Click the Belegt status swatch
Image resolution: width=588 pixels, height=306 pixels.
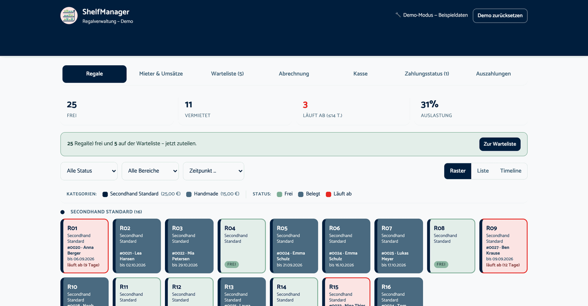[x=301, y=194]
